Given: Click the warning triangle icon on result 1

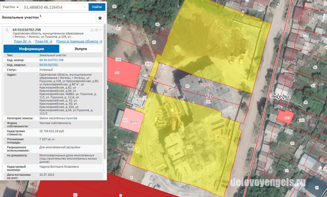Looking at the screenshot, I should tap(92, 30).
